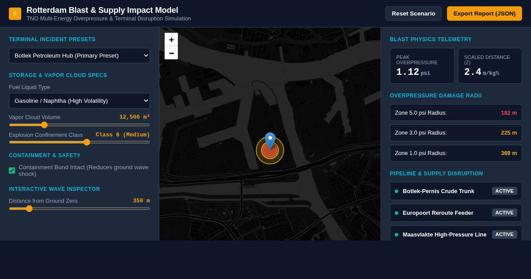Click the Pipeline & Supply Disruption heading
The height and width of the screenshot is (279, 531).
[x=436, y=174]
